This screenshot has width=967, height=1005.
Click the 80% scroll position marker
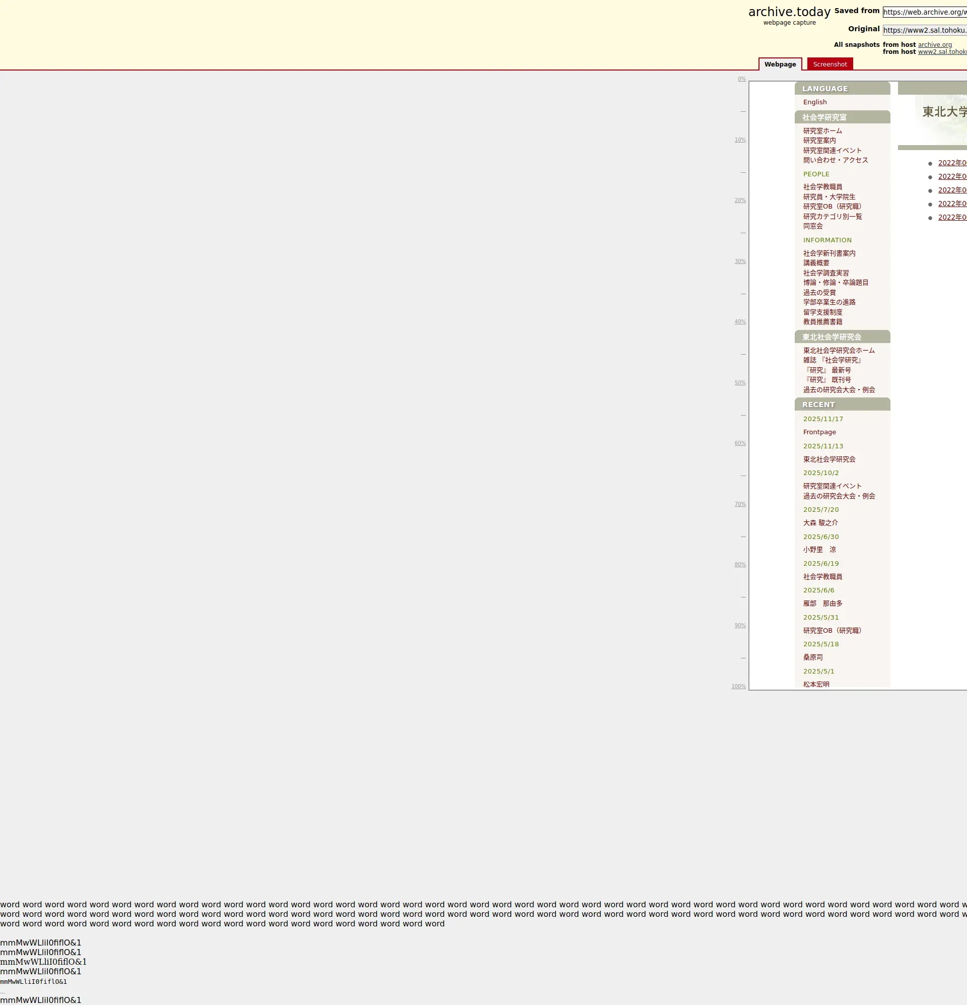click(740, 565)
